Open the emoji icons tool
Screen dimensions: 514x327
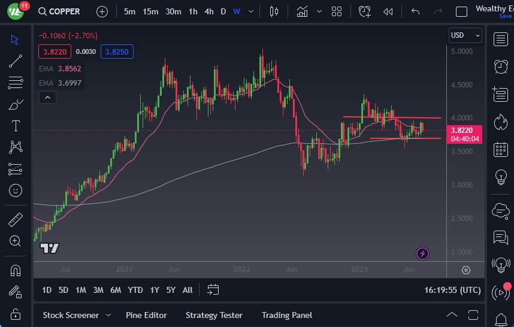click(x=16, y=190)
